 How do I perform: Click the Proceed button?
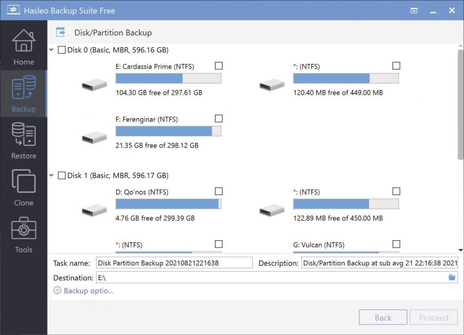click(434, 317)
